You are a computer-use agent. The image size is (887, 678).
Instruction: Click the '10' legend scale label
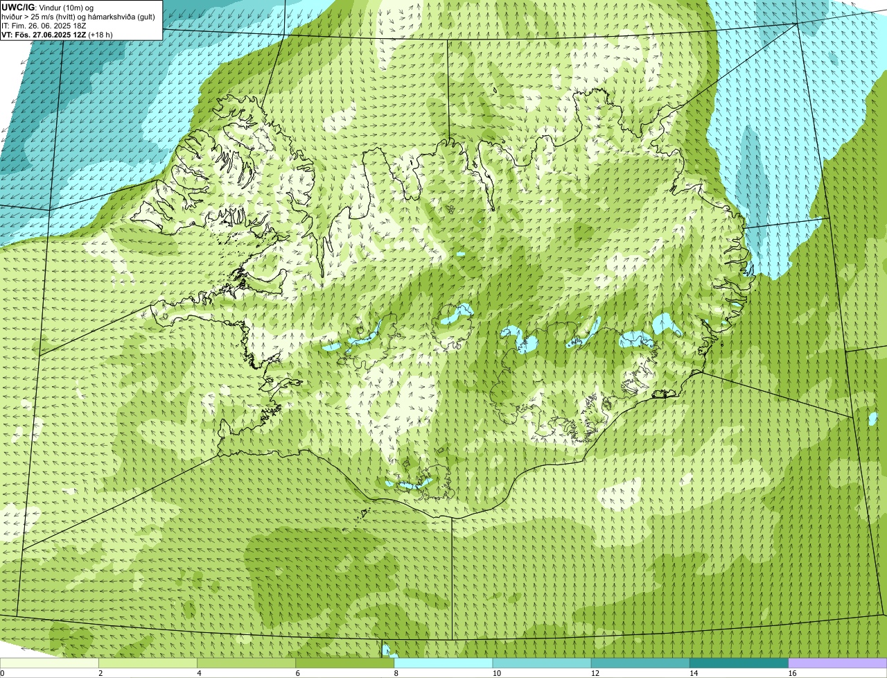point(497,673)
